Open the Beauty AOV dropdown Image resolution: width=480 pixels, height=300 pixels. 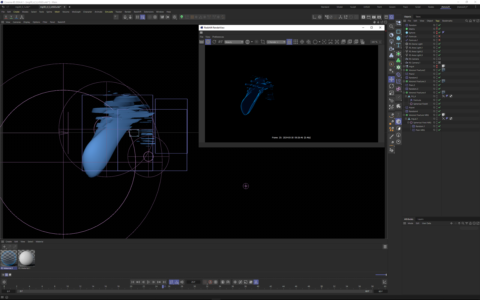click(234, 42)
